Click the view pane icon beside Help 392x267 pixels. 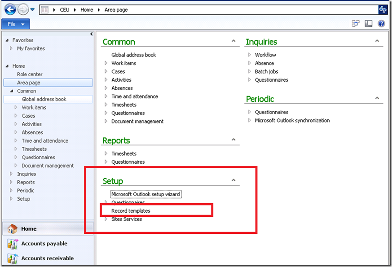(369, 24)
